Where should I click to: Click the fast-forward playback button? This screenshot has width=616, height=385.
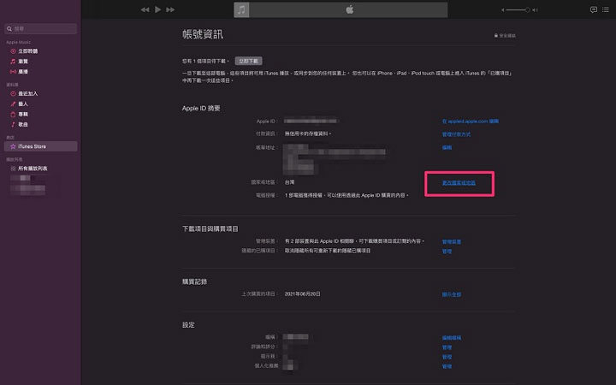(170, 9)
